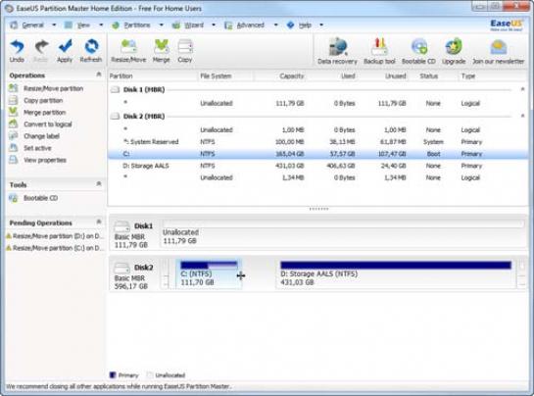Collapse the Tools panel

99,183
